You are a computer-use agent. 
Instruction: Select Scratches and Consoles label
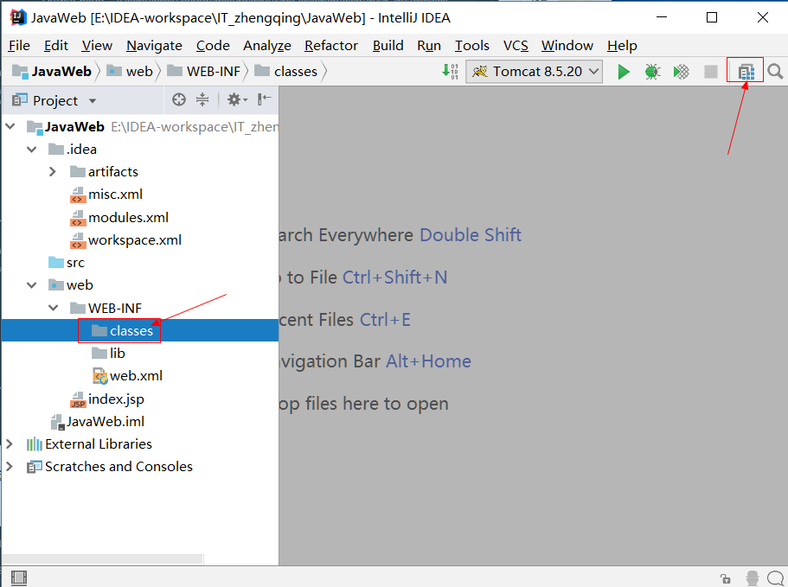tap(119, 467)
